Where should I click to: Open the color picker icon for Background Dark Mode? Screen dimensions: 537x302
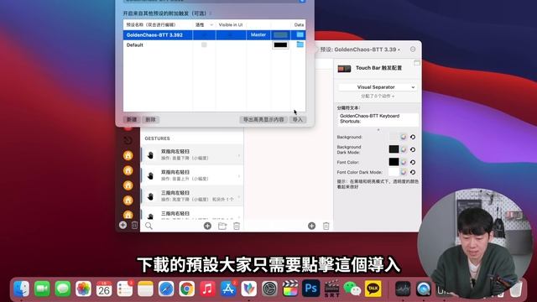(404, 149)
